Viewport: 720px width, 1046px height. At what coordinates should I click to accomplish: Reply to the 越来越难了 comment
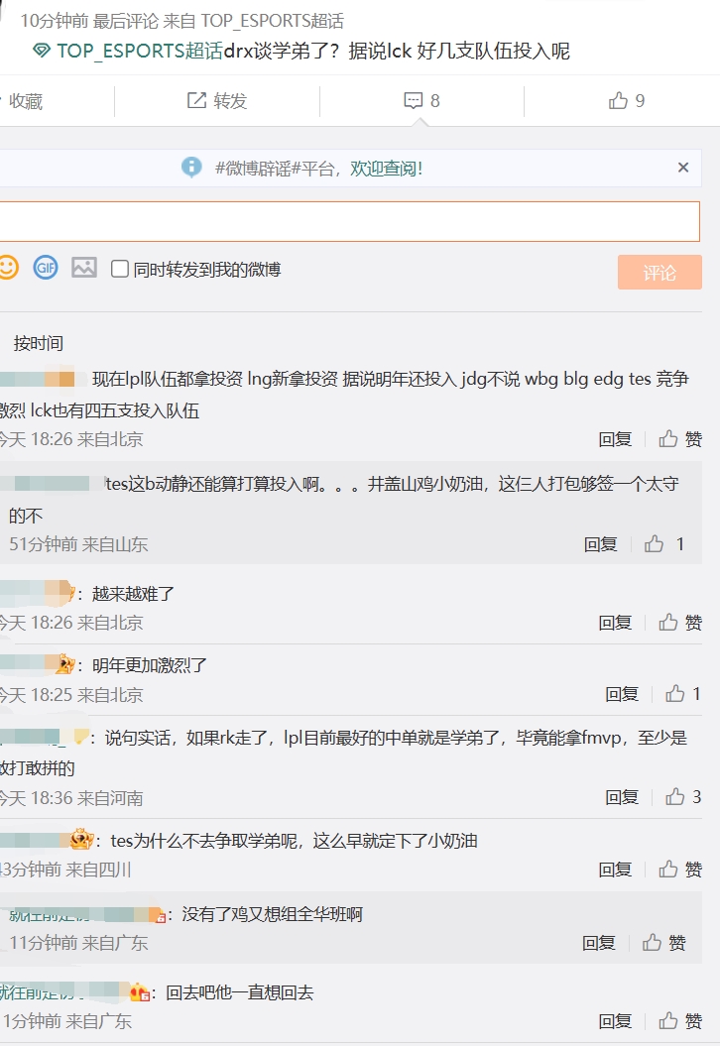point(615,623)
